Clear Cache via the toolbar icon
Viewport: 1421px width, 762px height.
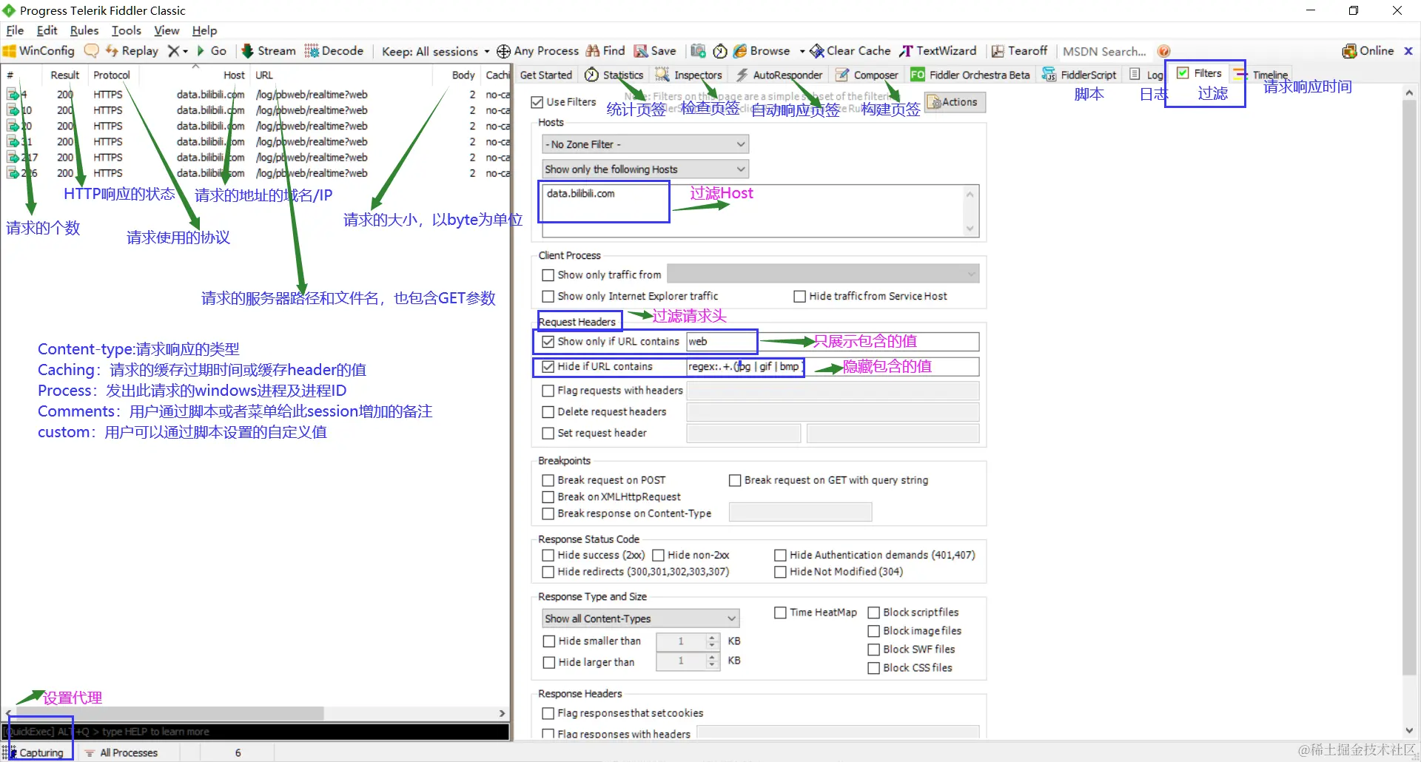click(x=817, y=51)
